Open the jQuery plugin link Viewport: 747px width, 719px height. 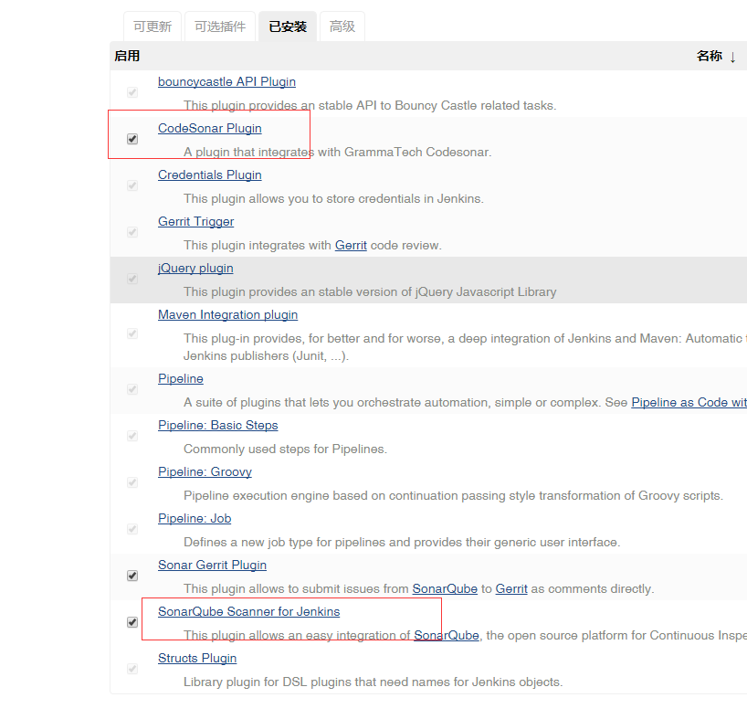point(195,269)
